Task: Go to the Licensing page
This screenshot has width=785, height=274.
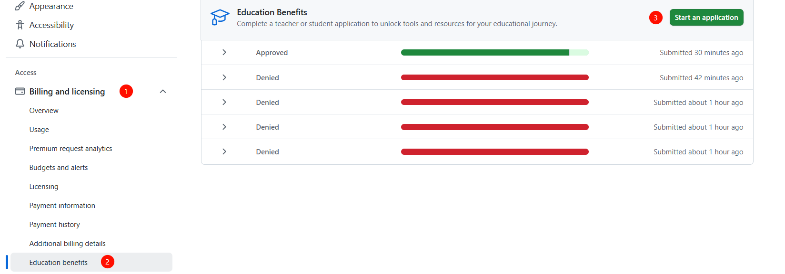Action: click(44, 187)
